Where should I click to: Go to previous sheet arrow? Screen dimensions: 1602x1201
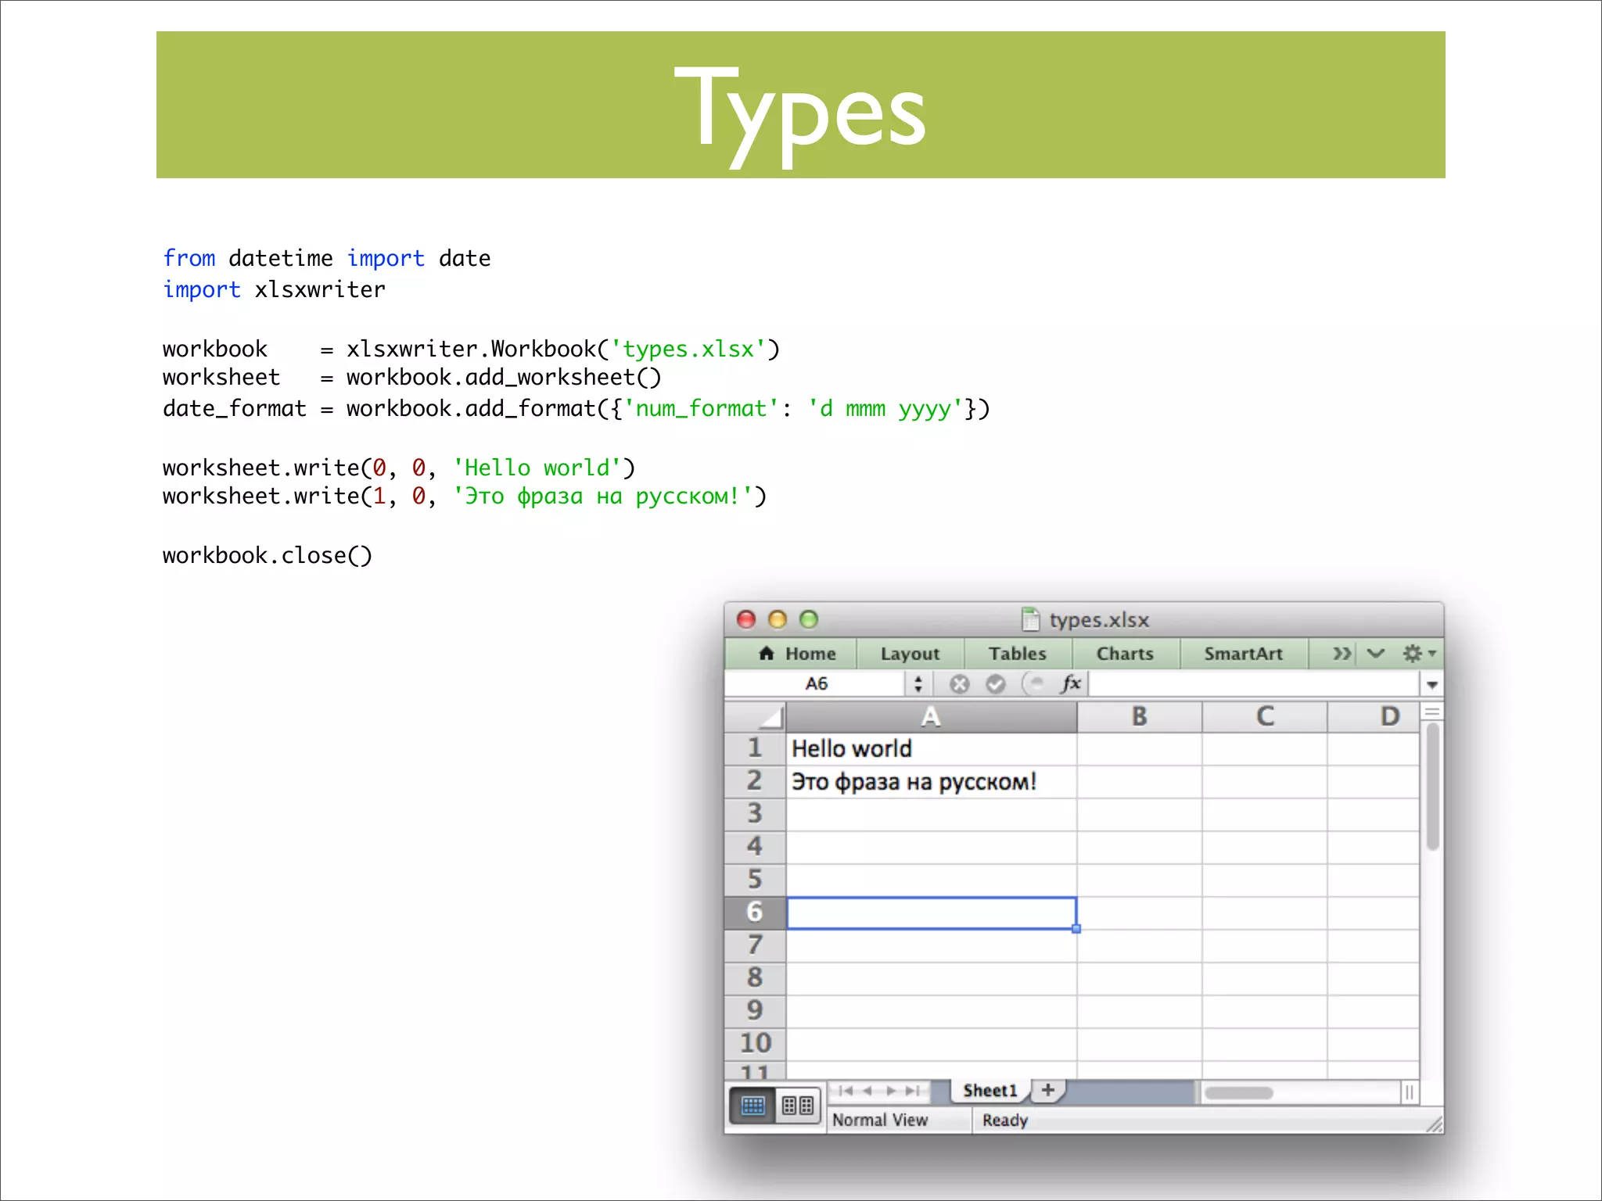click(x=867, y=1091)
